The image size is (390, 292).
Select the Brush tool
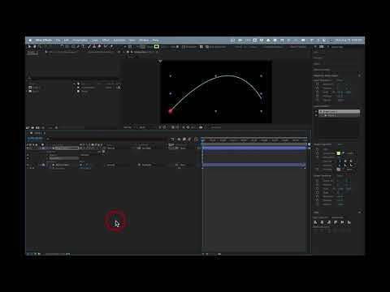point(89,46)
